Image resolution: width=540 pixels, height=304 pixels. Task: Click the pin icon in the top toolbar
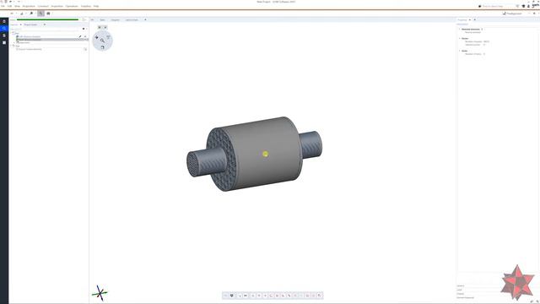pyautogui.click(x=31, y=14)
